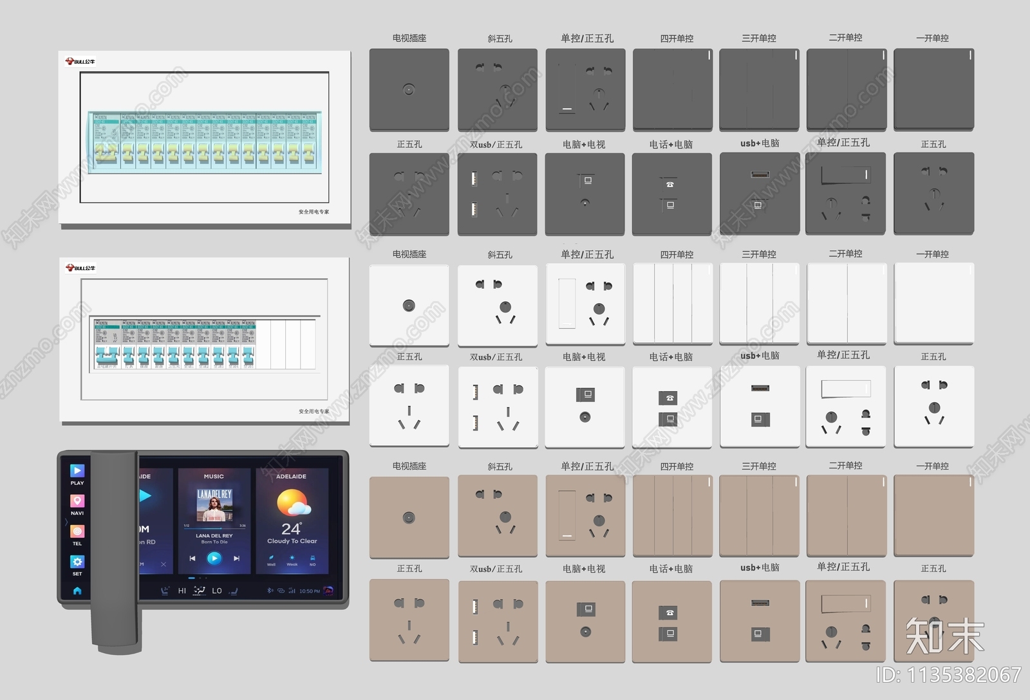Click the computer jack on white 电脑+电视 plate

[x=586, y=394]
